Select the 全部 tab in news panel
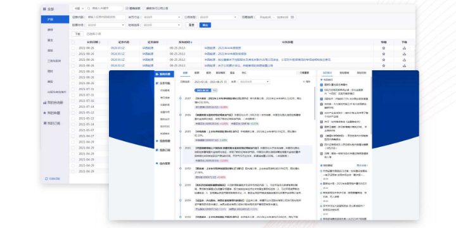 tap(185, 73)
